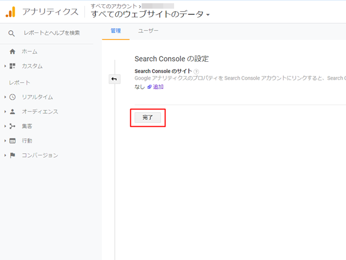Image resolution: width=346 pixels, height=260 pixels.
Task: Open リアルタイム report menu
Action: click(x=37, y=97)
